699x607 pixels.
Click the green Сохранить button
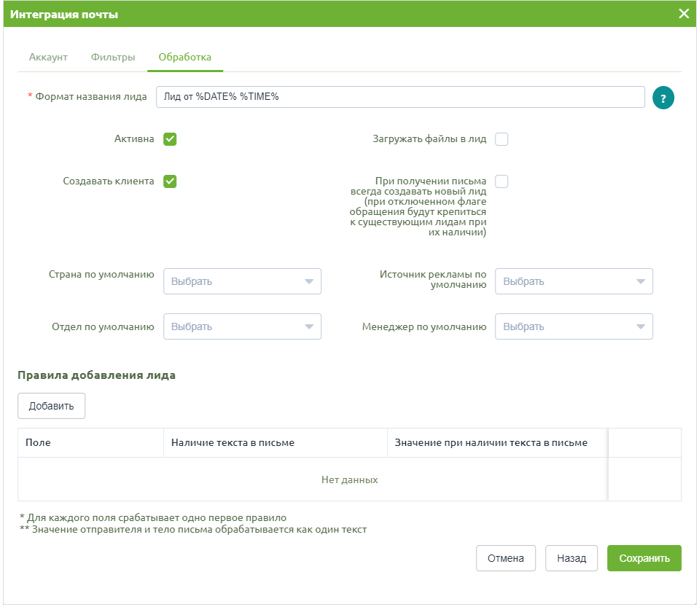[644, 558]
